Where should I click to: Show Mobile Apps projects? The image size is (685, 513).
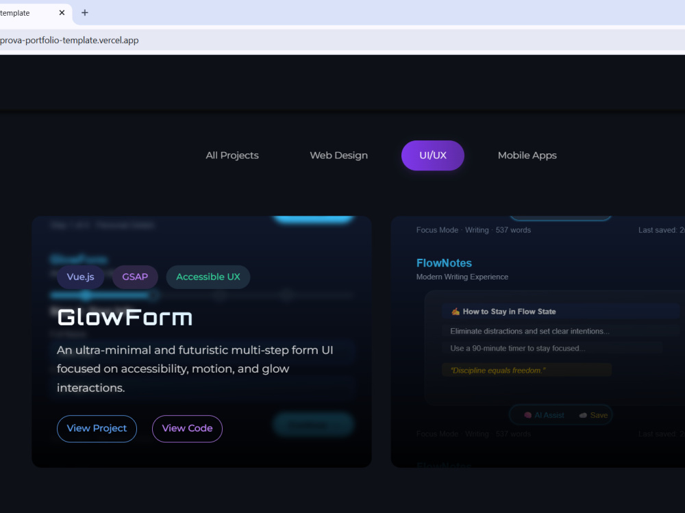tap(527, 155)
